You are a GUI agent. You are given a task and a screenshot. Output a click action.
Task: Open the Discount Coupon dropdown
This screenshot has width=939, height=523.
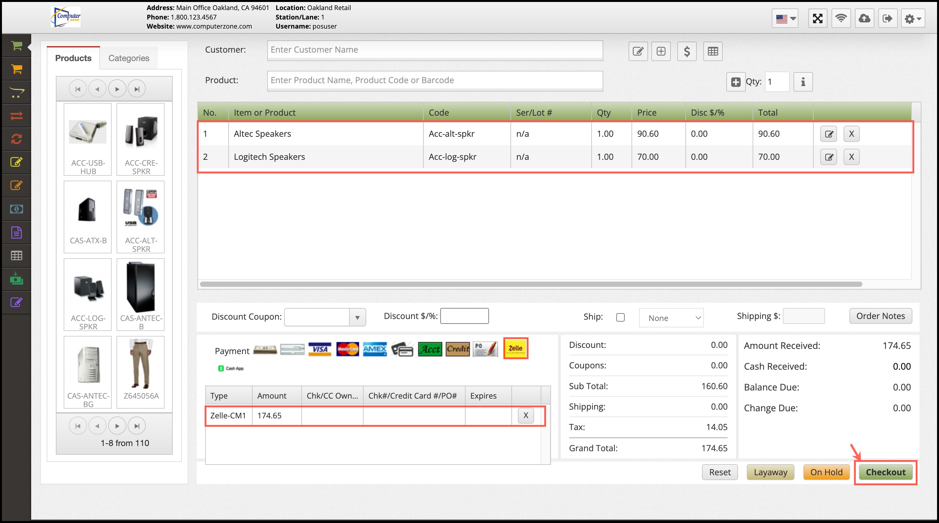[357, 317]
